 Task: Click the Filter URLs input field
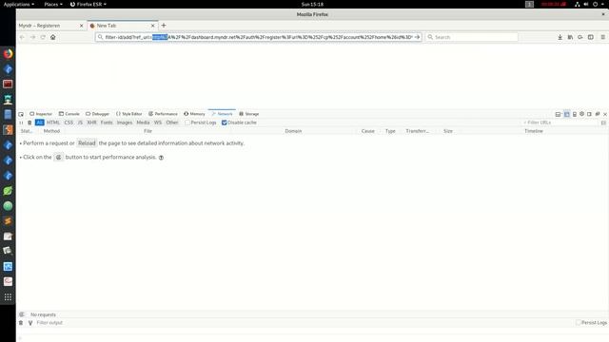[x=560, y=123]
